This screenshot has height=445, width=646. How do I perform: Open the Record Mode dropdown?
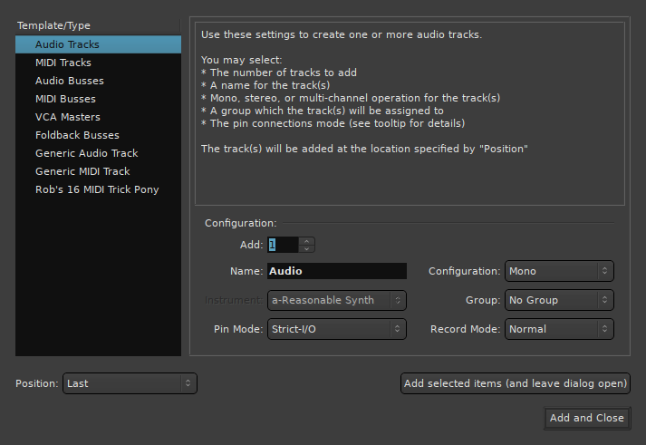(x=558, y=329)
